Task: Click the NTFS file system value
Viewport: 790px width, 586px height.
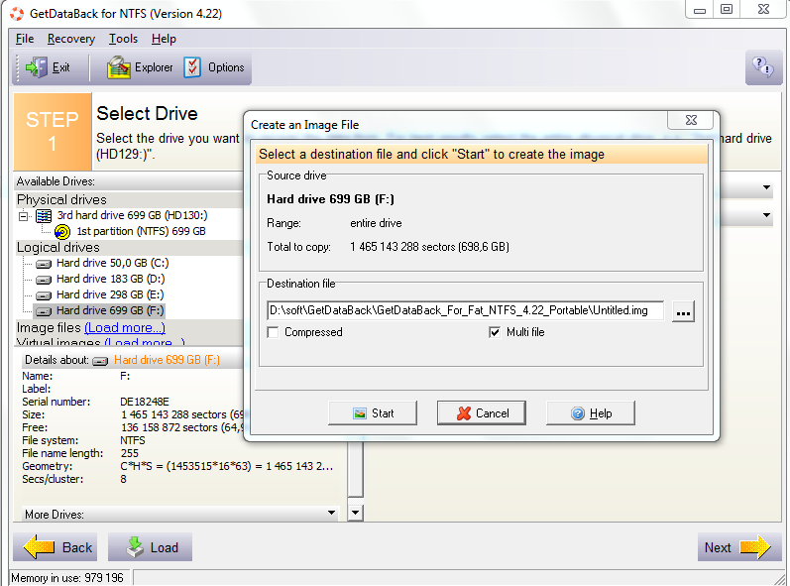Action: tap(133, 440)
